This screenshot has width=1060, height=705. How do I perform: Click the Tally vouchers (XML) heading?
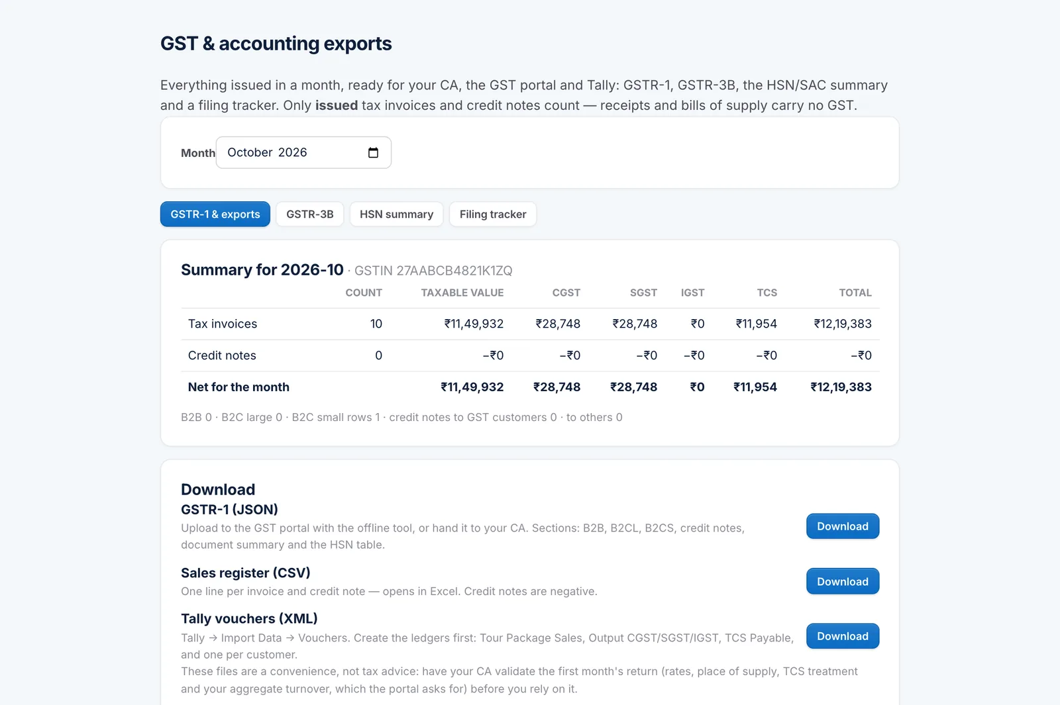[x=249, y=619]
